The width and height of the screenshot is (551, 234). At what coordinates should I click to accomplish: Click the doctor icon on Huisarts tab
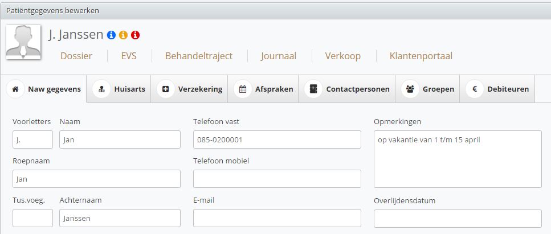(101, 89)
